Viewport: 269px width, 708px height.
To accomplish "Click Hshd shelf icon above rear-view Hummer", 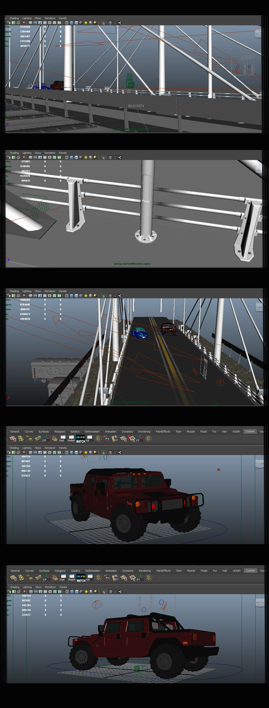I will pyautogui.click(x=71, y=577).
